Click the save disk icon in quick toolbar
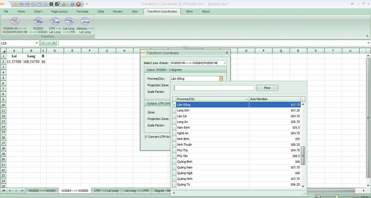The image size is (371, 198). pos(51,4)
